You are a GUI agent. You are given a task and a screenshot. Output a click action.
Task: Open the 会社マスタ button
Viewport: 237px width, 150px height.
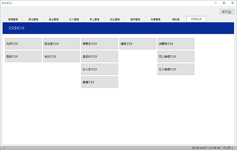pyautogui.click(x=61, y=57)
